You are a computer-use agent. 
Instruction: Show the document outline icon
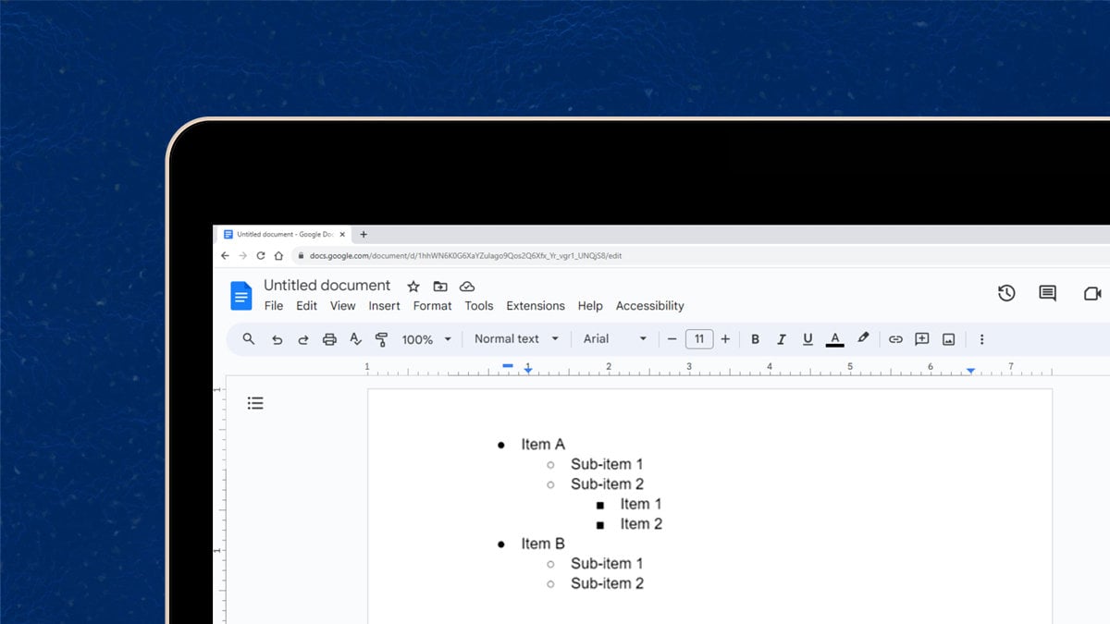pos(256,402)
